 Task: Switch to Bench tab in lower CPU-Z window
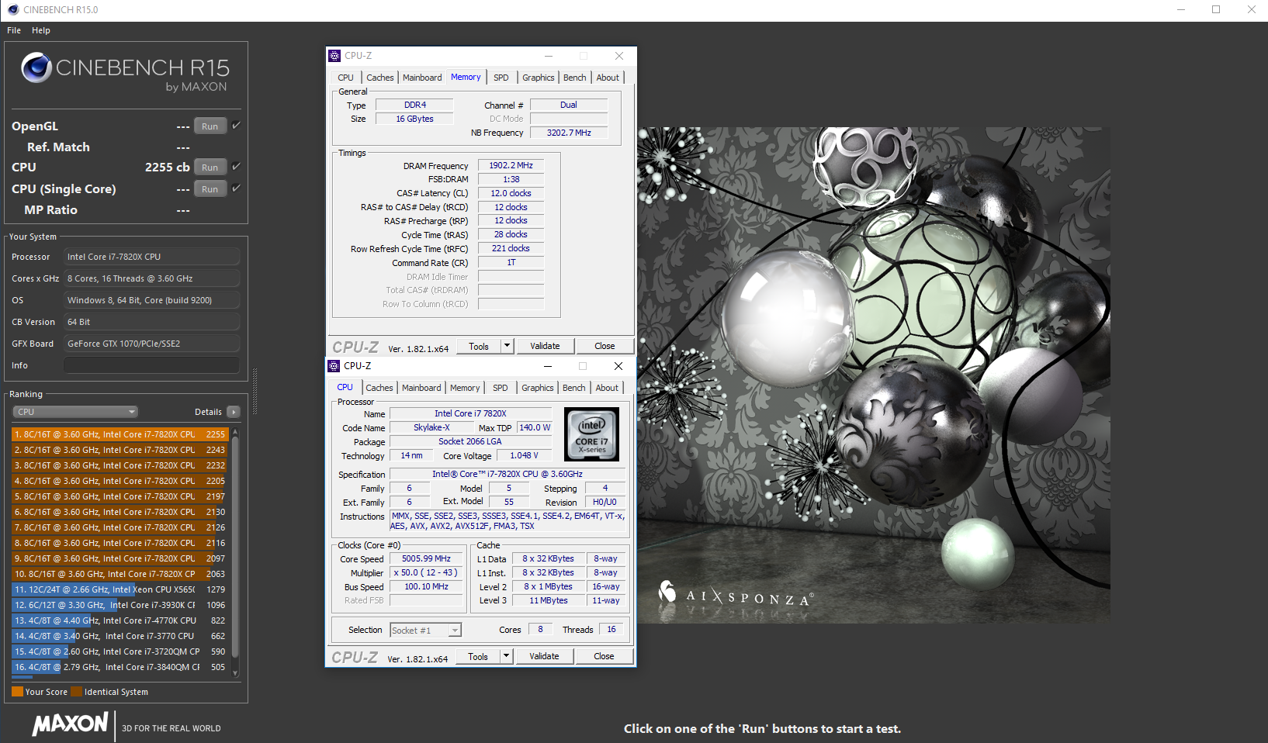(x=574, y=388)
